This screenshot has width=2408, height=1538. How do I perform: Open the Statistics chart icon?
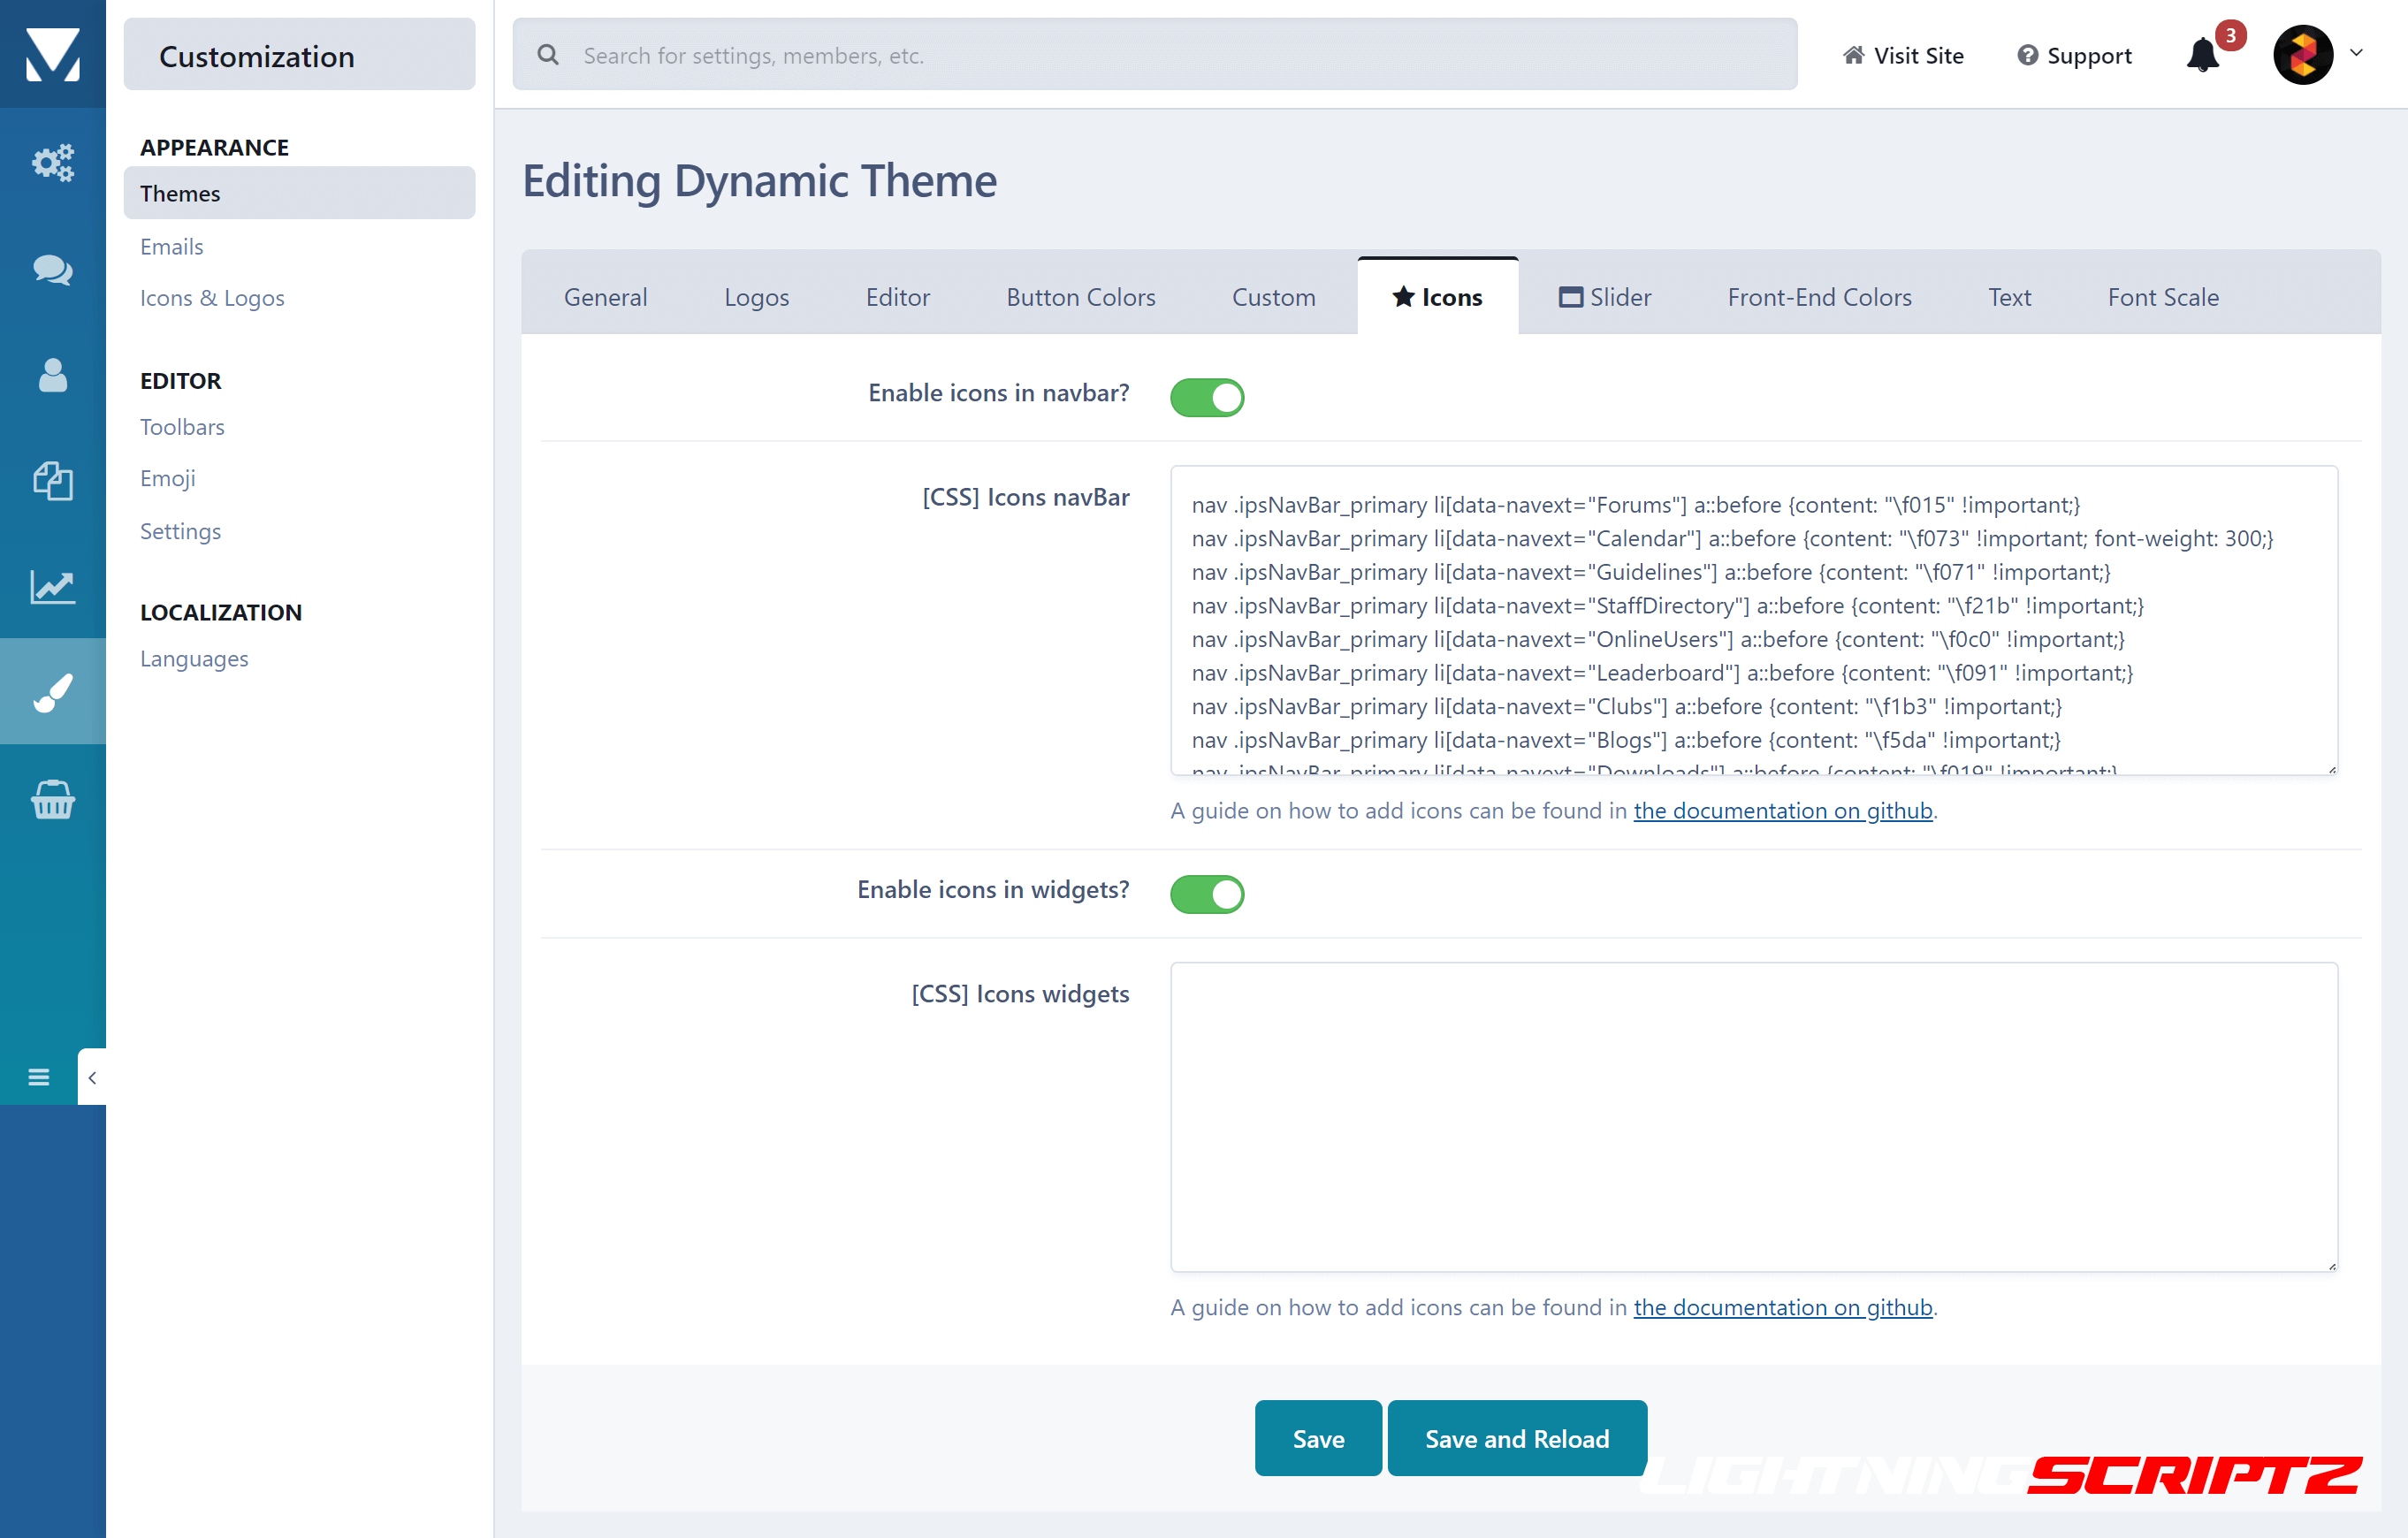52,587
